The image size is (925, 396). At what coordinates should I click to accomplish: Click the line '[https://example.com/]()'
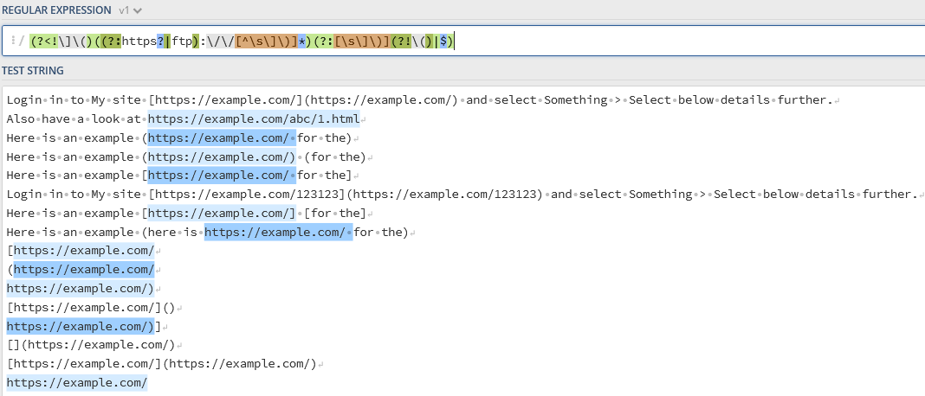pos(92,308)
